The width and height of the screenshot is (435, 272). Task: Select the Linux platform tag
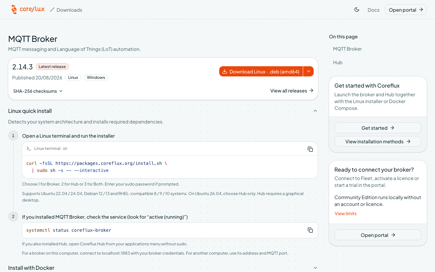click(73, 78)
